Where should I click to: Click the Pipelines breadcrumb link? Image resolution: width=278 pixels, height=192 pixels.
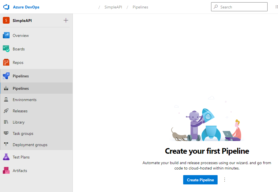pyautogui.click(x=140, y=7)
